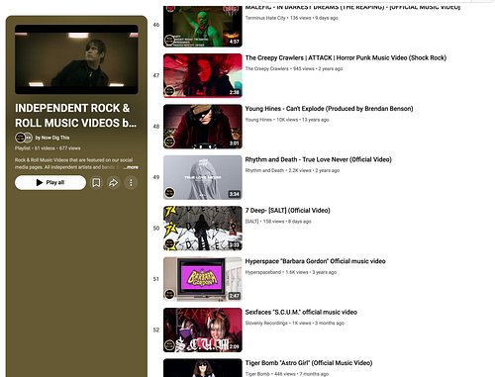Click the 7 Deep [SALT] thumbnail
This screenshot has width=495, height=377.
pyautogui.click(x=203, y=228)
